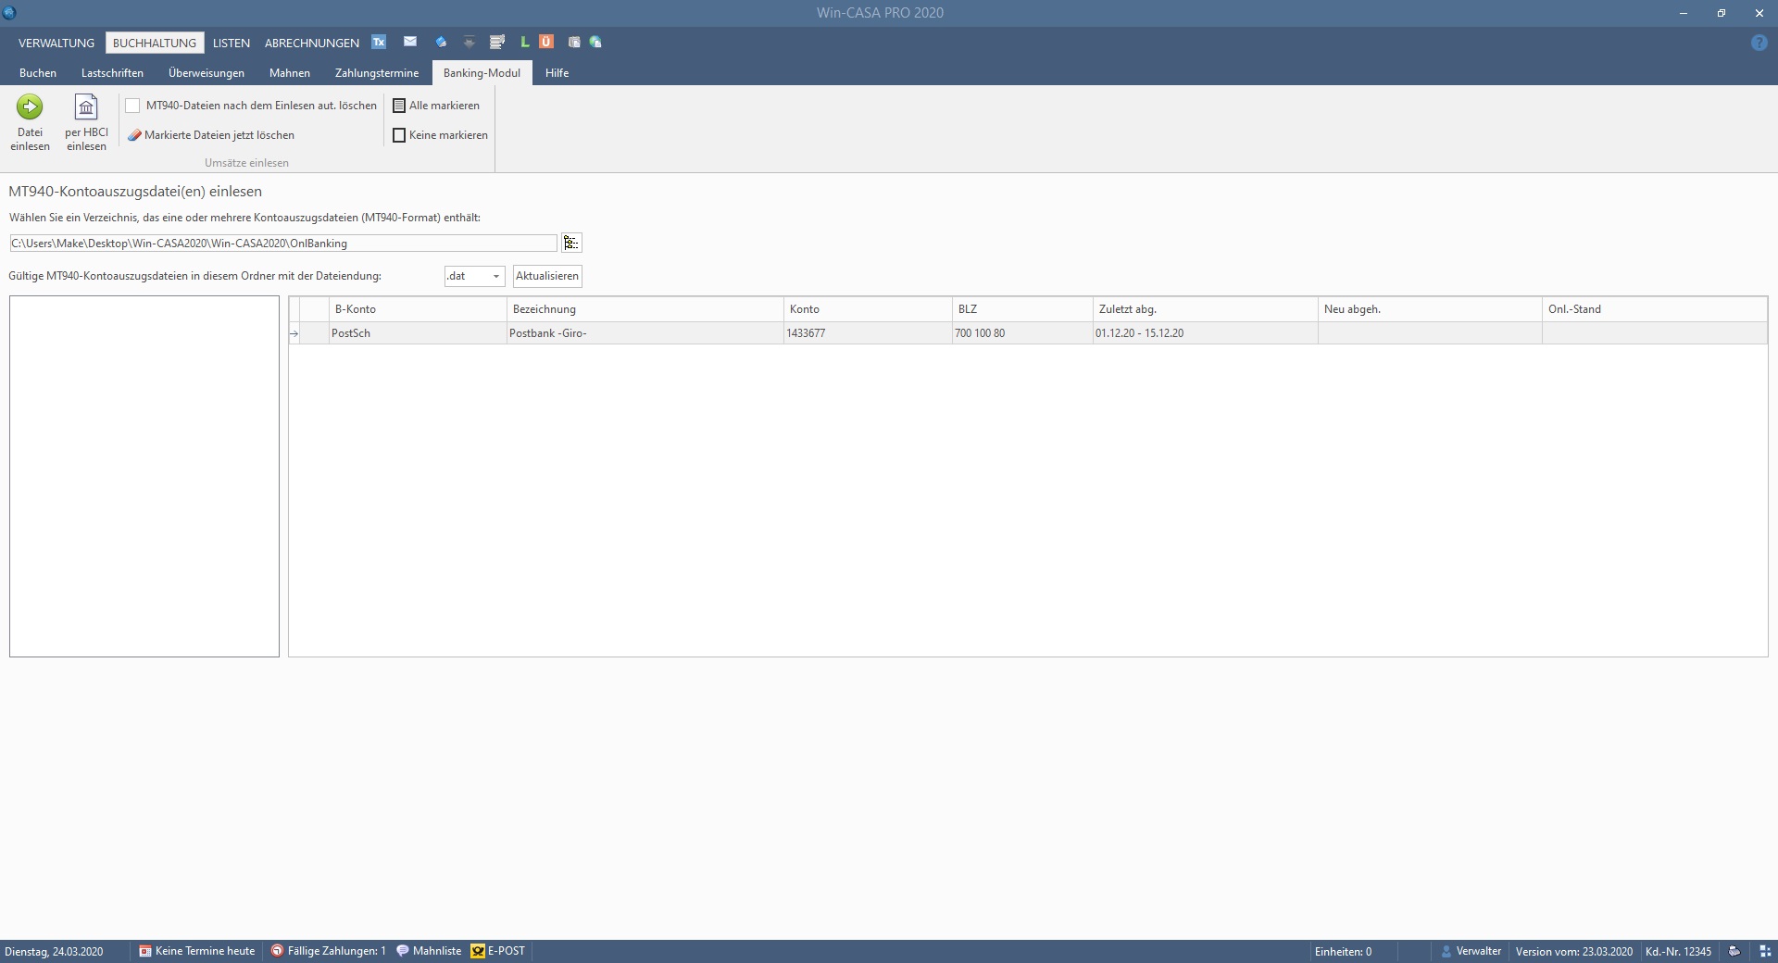Click the blue help question mark icon
Screen dimensions: 1778x963
click(1759, 43)
